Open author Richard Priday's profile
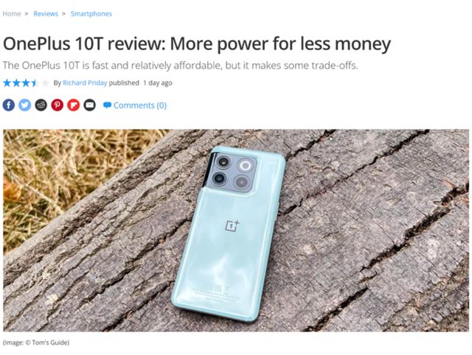Viewport: 472px width, 355px height. (85, 83)
